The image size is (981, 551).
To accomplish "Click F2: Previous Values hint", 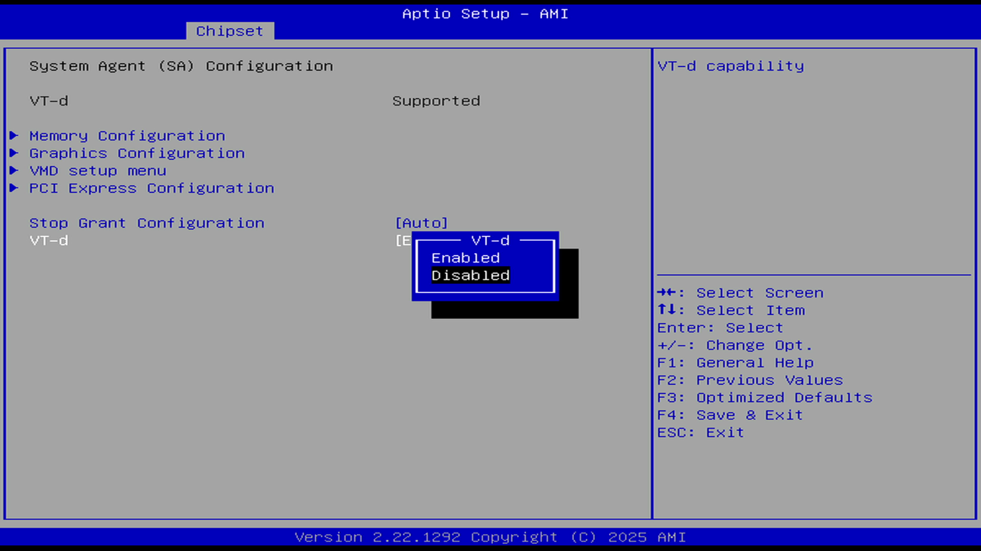I will (750, 380).
